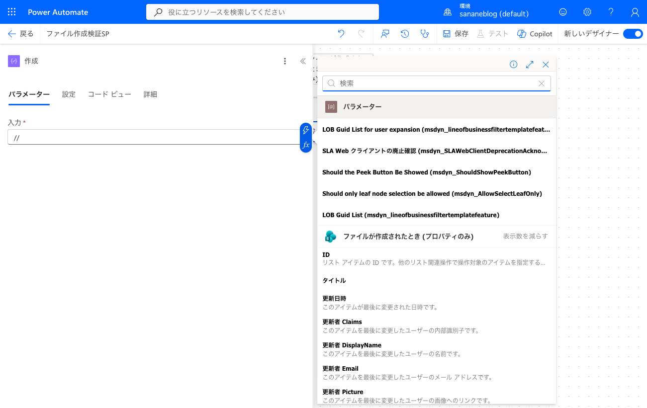Clear the dynamic content search box

542,83
